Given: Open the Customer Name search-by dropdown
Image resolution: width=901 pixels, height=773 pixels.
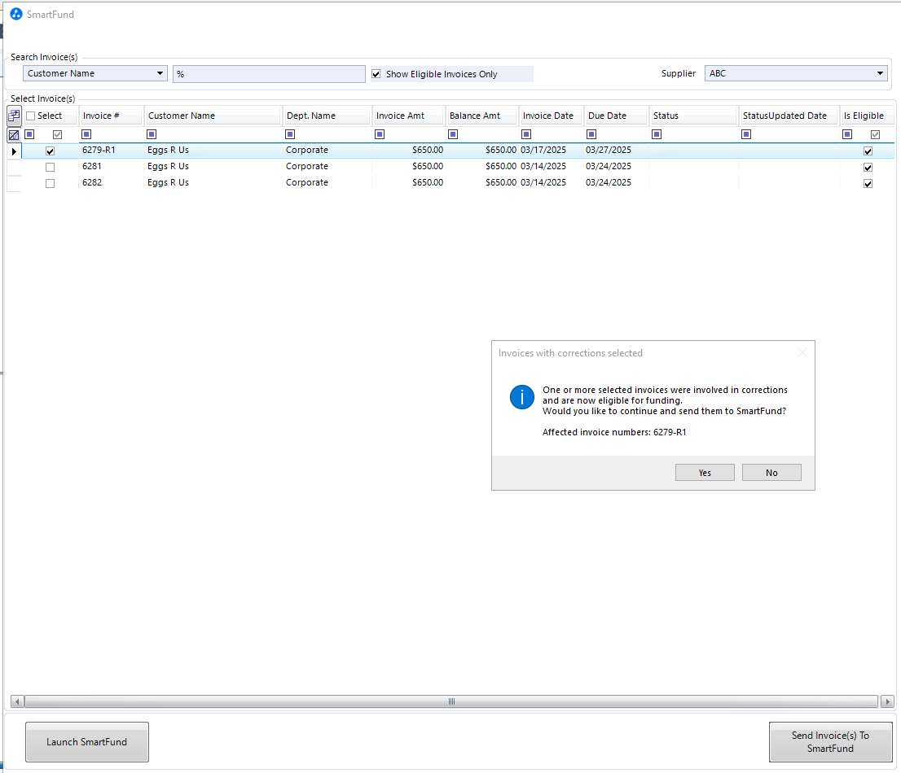Looking at the screenshot, I should click(95, 73).
